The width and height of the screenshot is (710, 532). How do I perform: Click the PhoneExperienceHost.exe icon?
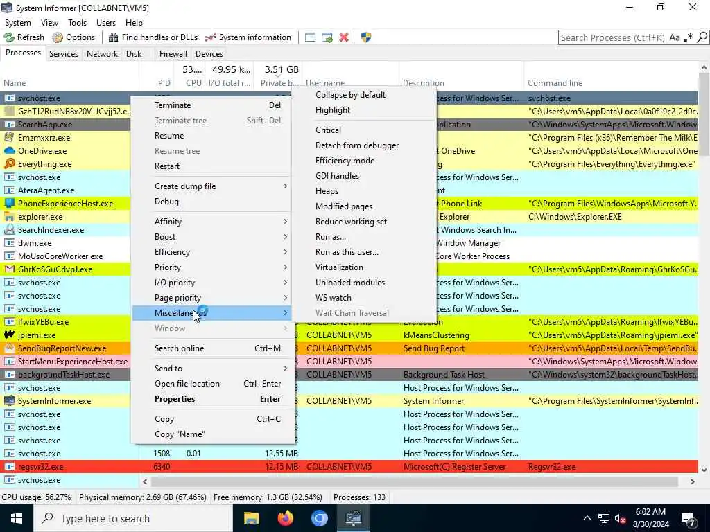pyautogui.click(x=9, y=204)
